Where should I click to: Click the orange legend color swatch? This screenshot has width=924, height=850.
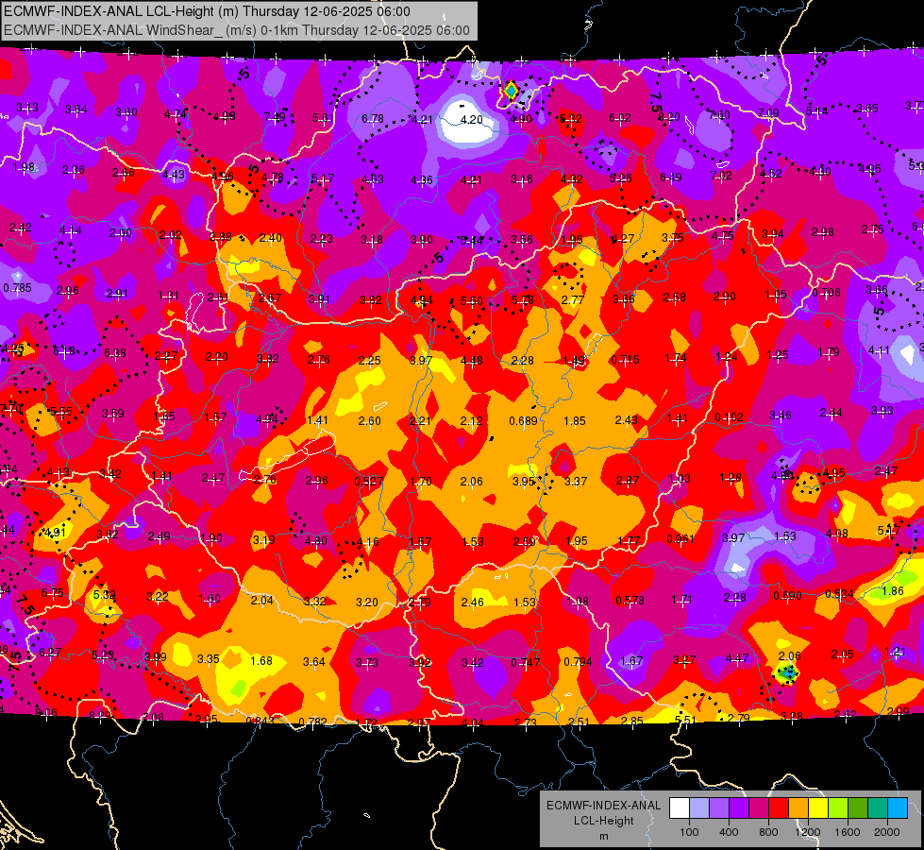click(798, 808)
